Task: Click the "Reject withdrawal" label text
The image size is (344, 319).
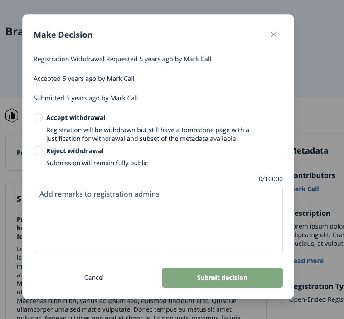Action: pos(75,151)
